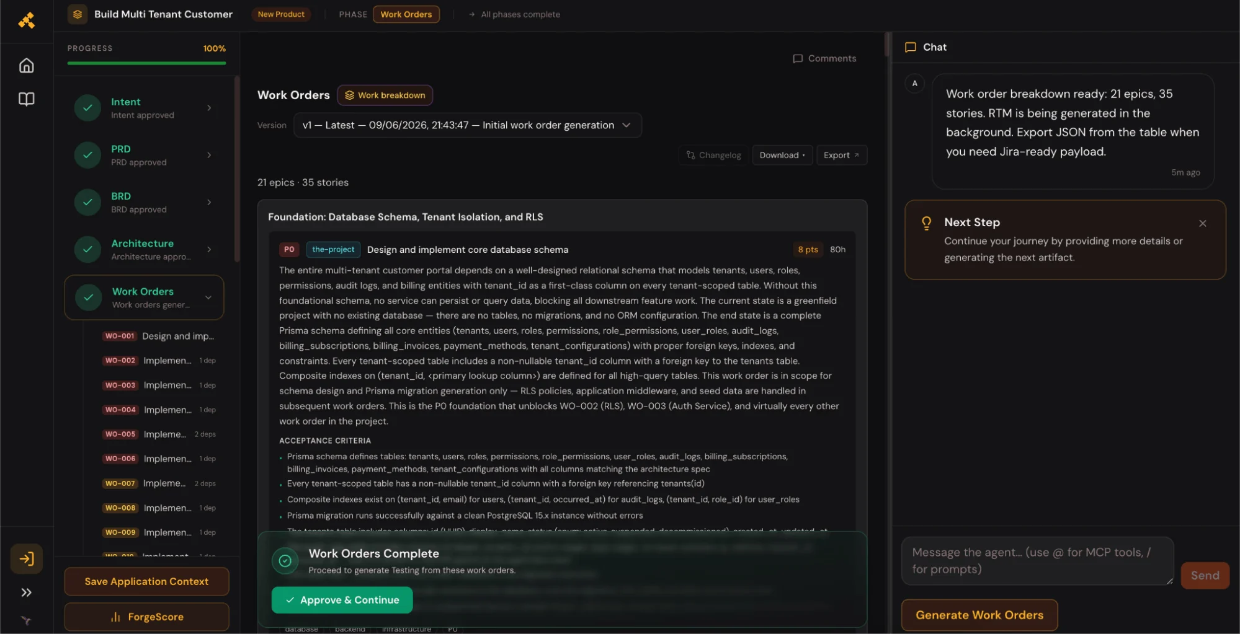The width and height of the screenshot is (1240, 634).
Task: Click the avatar 'A' in chat
Action: (914, 84)
